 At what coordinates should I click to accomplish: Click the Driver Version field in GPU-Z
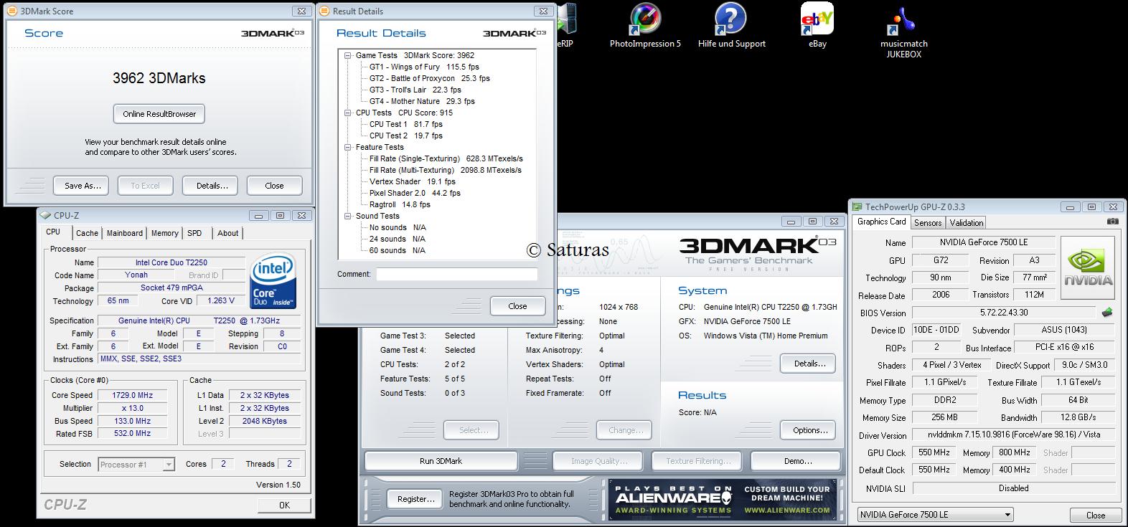[x=1014, y=435]
